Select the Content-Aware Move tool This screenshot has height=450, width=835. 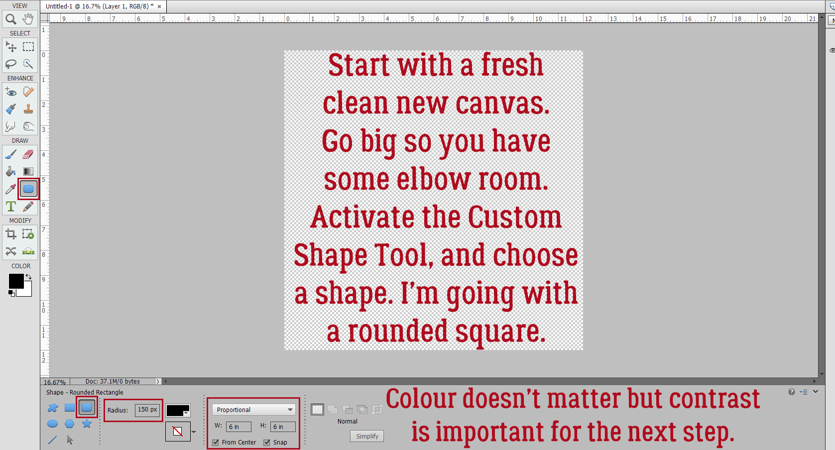11,251
